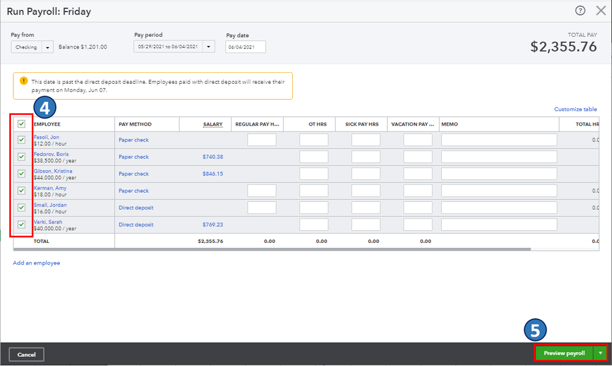
Task: Uncheck the Fasoli, Jon checkbox
Action: (x=21, y=140)
